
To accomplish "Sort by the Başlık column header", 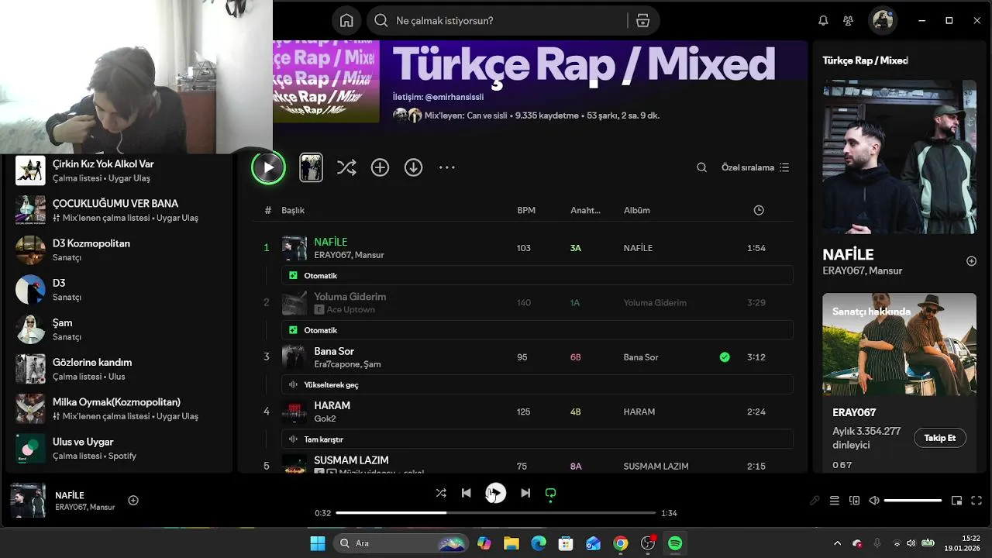I will tap(293, 210).
